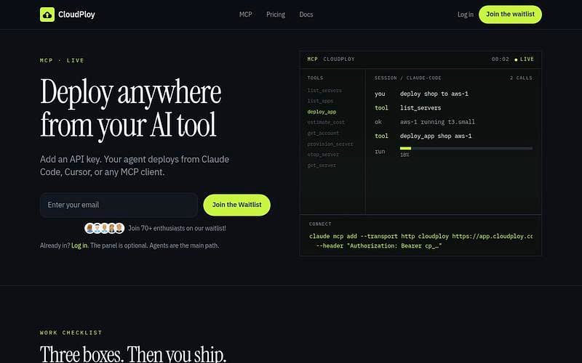Select estimate_cost in the Tools list
This screenshot has height=363, width=582.
tap(326, 122)
